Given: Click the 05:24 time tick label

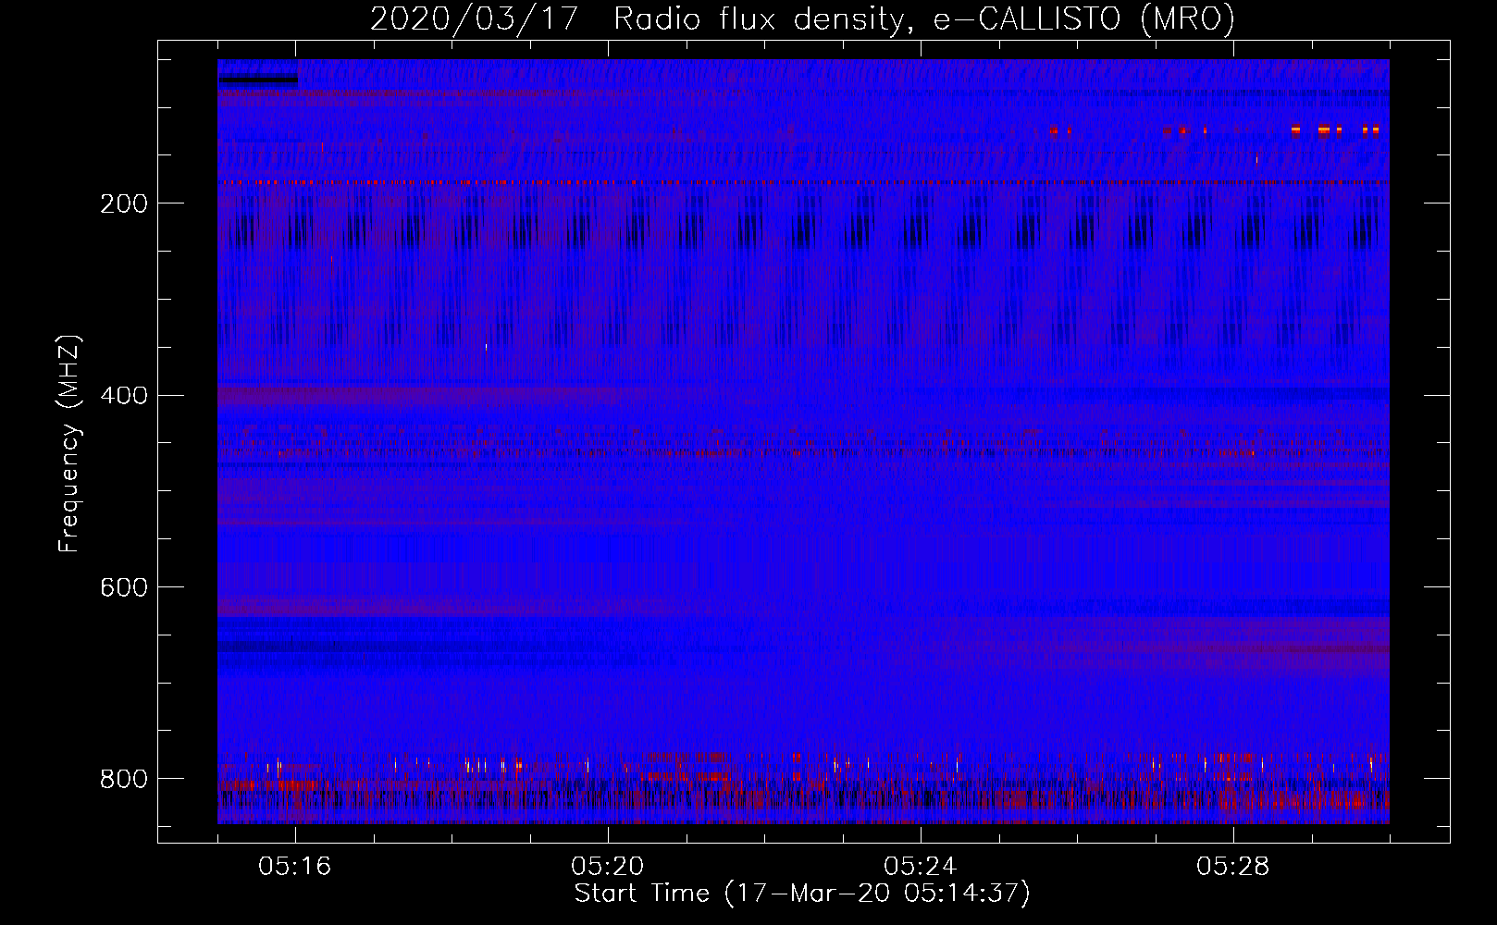Looking at the screenshot, I should [x=921, y=867].
